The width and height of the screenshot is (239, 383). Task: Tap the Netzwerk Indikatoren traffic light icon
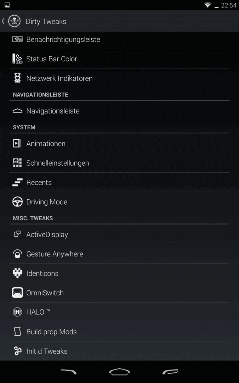(x=17, y=78)
